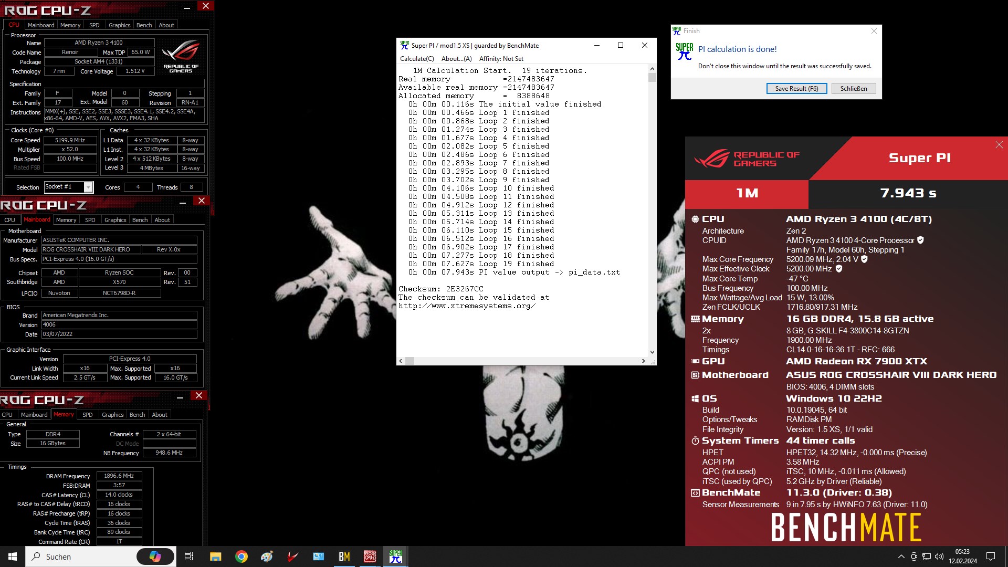Open the About...(A) menu in Super PI
Viewport: 1008px width, 567px height.
pyautogui.click(x=456, y=59)
